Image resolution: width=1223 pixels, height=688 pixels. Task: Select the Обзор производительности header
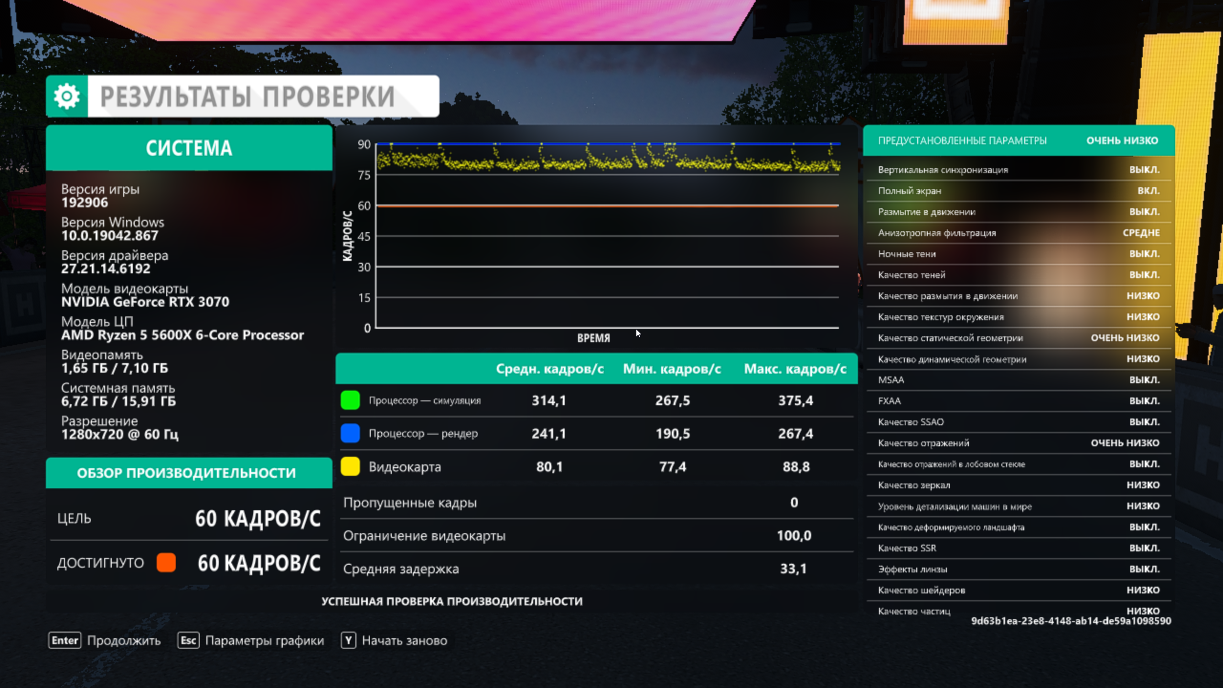tap(186, 473)
